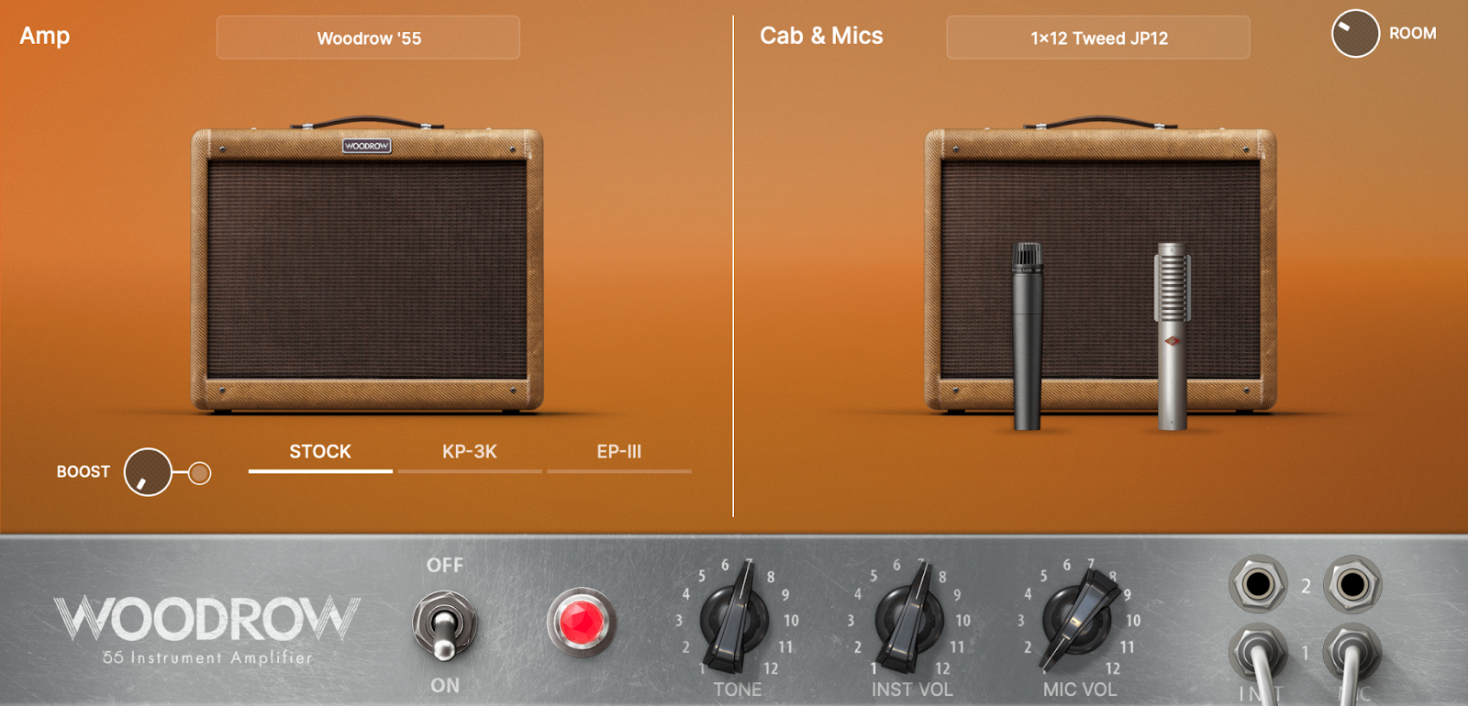Switch to the EP-III mod tab
The width and height of the screenshot is (1468, 706).
click(619, 452)
